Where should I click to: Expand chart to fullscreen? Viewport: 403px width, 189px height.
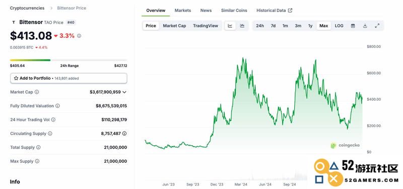[x=377, y=26]
